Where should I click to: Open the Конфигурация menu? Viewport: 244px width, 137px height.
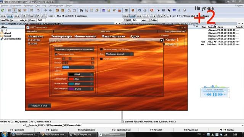tap(56, 5)
